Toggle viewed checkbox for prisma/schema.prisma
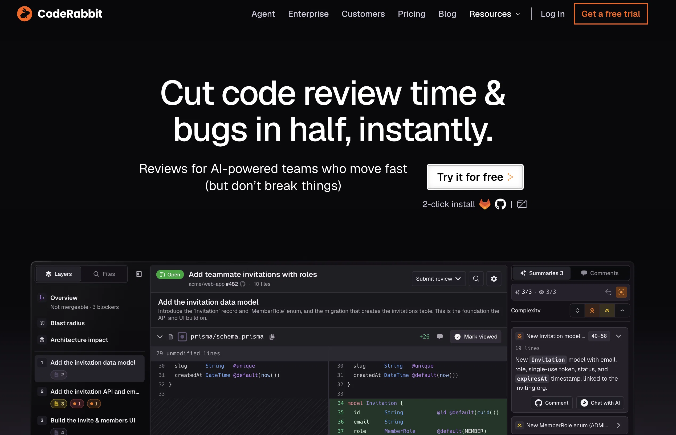Image resolution: width=676 pixels, height=435 pixels. tap(182, 336)
